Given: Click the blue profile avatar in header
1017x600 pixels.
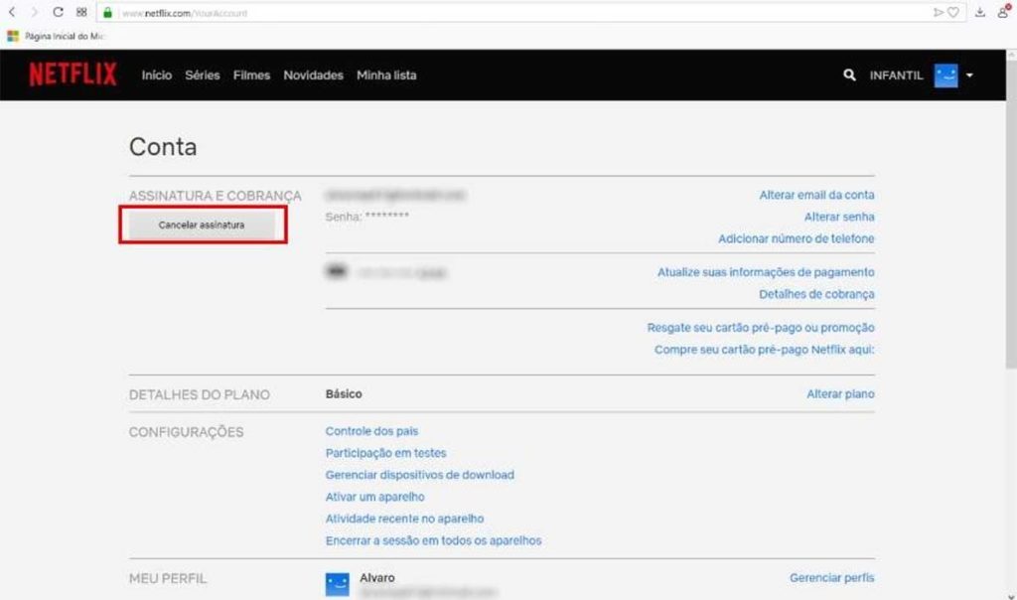Looking at the screenshot, I should click(945, 75).
